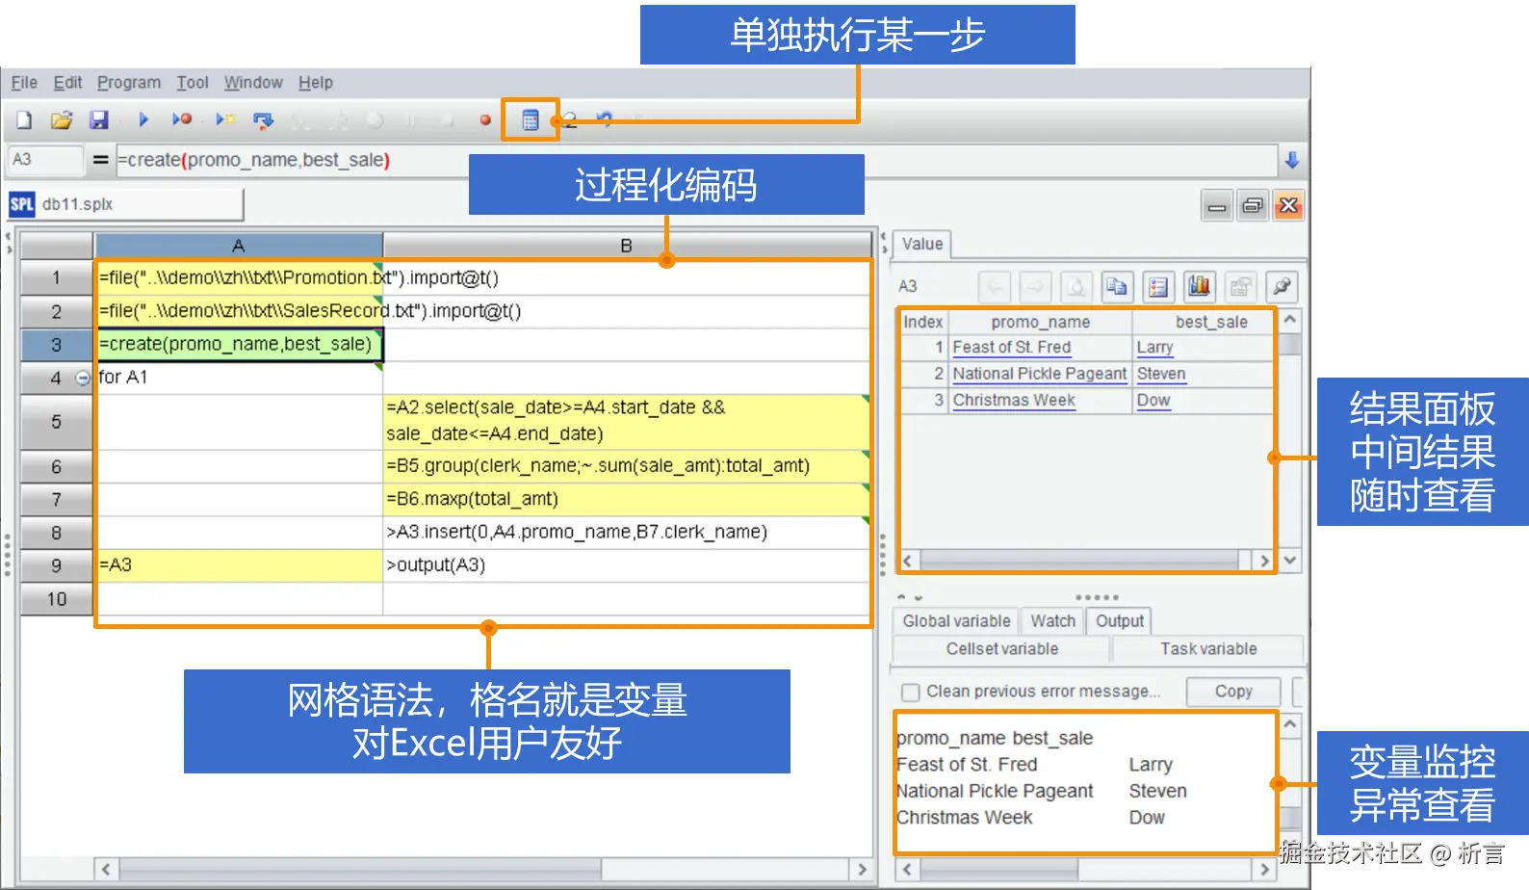Click grid horizontal scrollbar right arrow
Viewport: 1529px width, 890px height.
pos(862,869)
